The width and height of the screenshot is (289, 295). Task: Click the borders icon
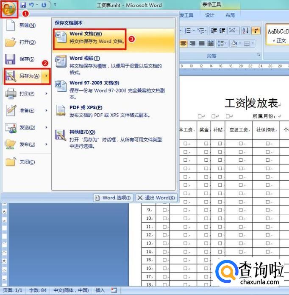247,44
